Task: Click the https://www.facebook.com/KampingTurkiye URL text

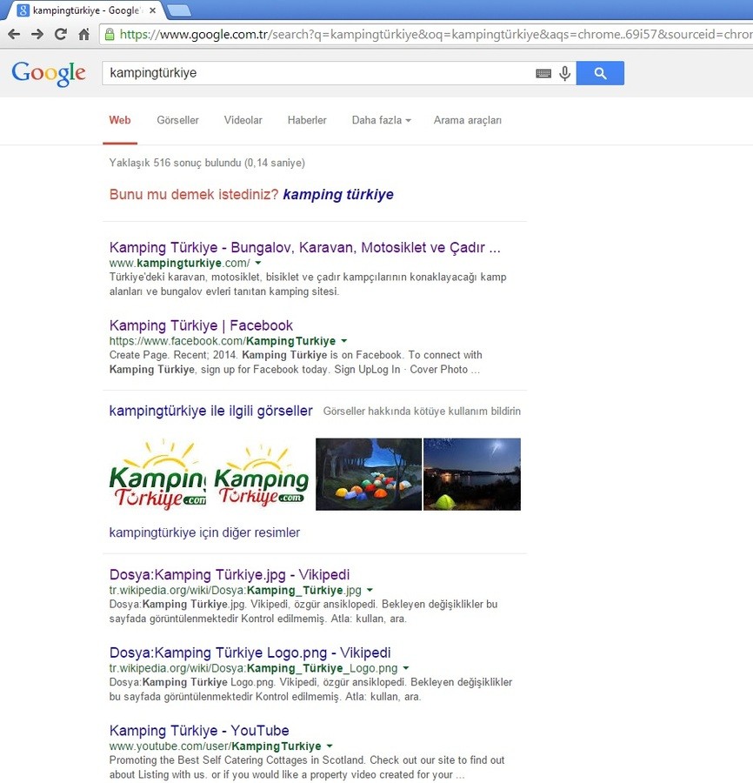Action: click(223, 341)
